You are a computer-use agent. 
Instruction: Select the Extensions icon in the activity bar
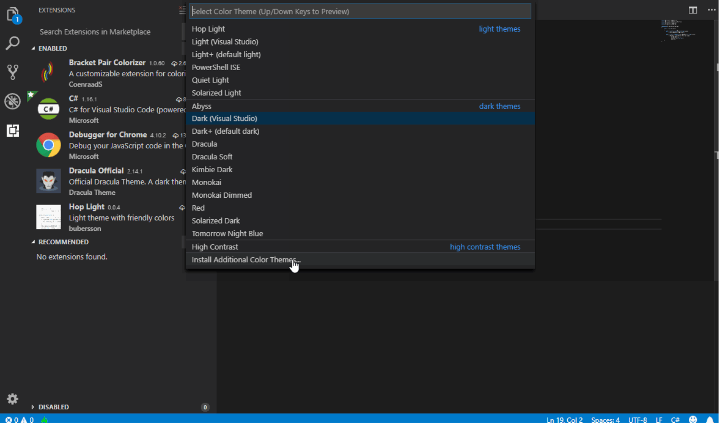click(12, 131)
